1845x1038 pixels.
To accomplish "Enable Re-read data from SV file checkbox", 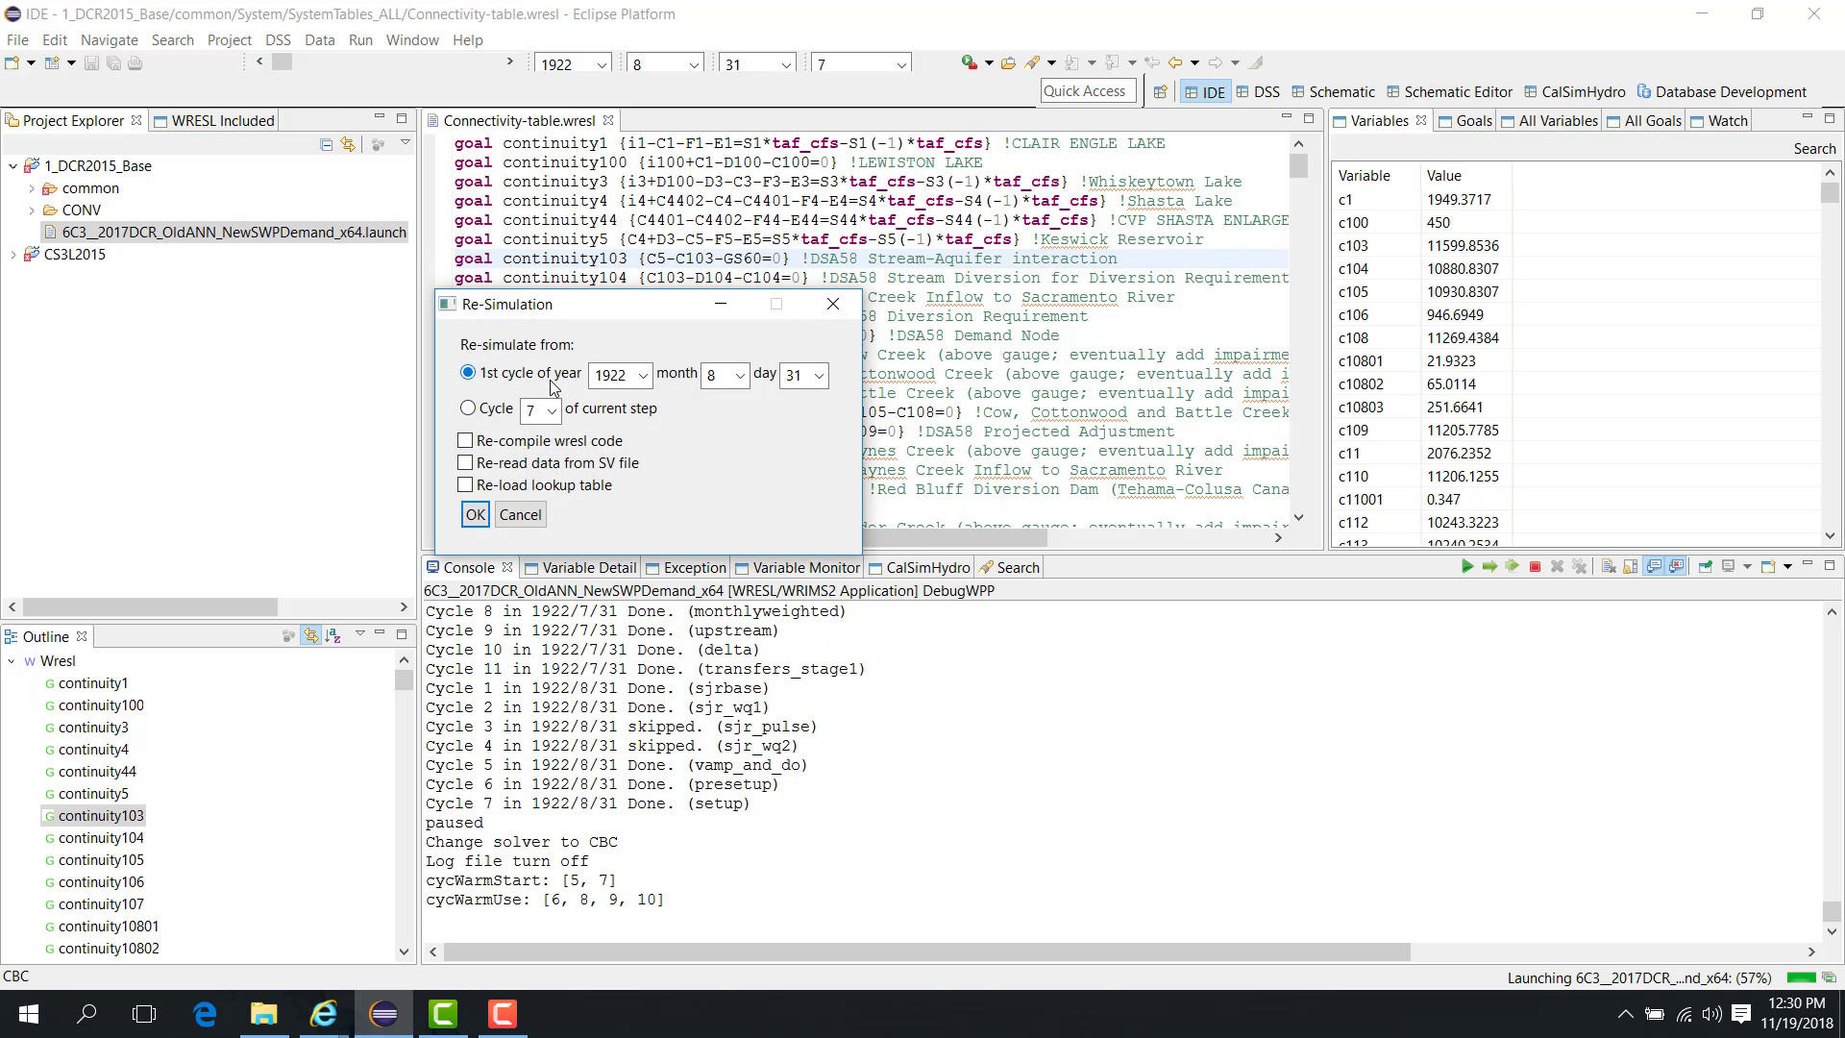I will pos(465,462).
